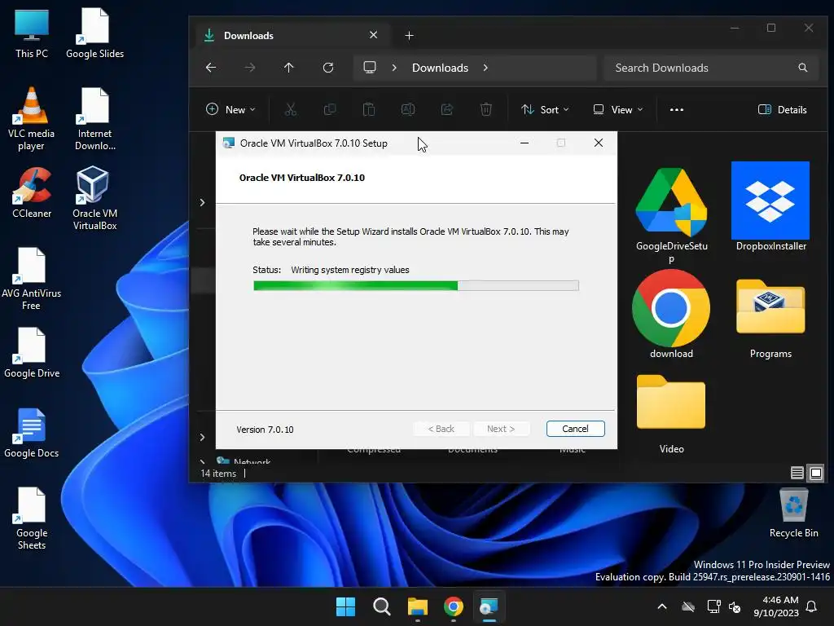Select the Chrome download file in Downloads
The width and height of the screenshot is (834, 626).
(x=671, y=314)
